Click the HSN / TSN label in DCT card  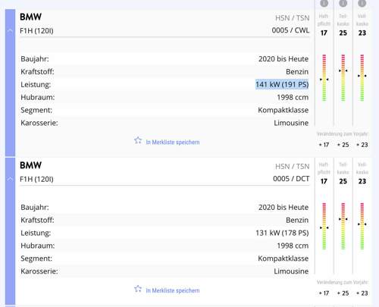click(292, 166)
